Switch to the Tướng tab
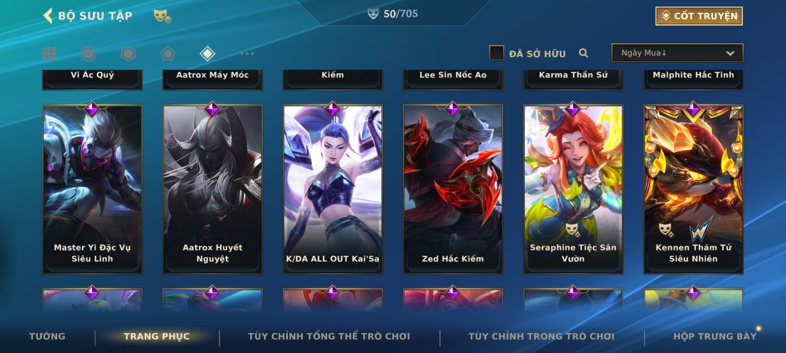 click(x=47, y=336)
